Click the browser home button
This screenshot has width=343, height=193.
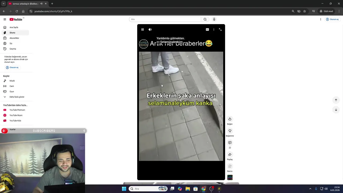tap(23, 11)
